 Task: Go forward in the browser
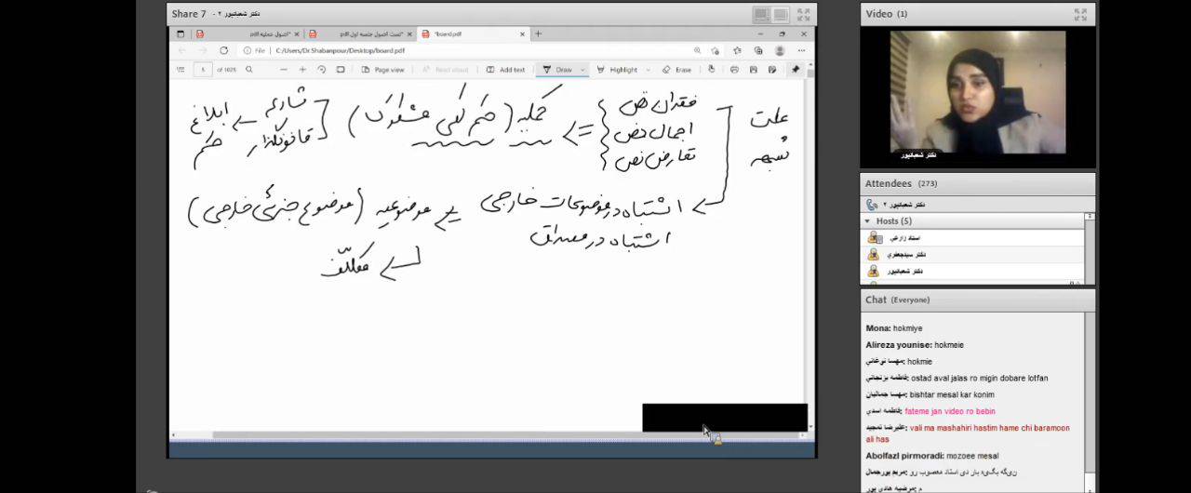tap(203, 50)
